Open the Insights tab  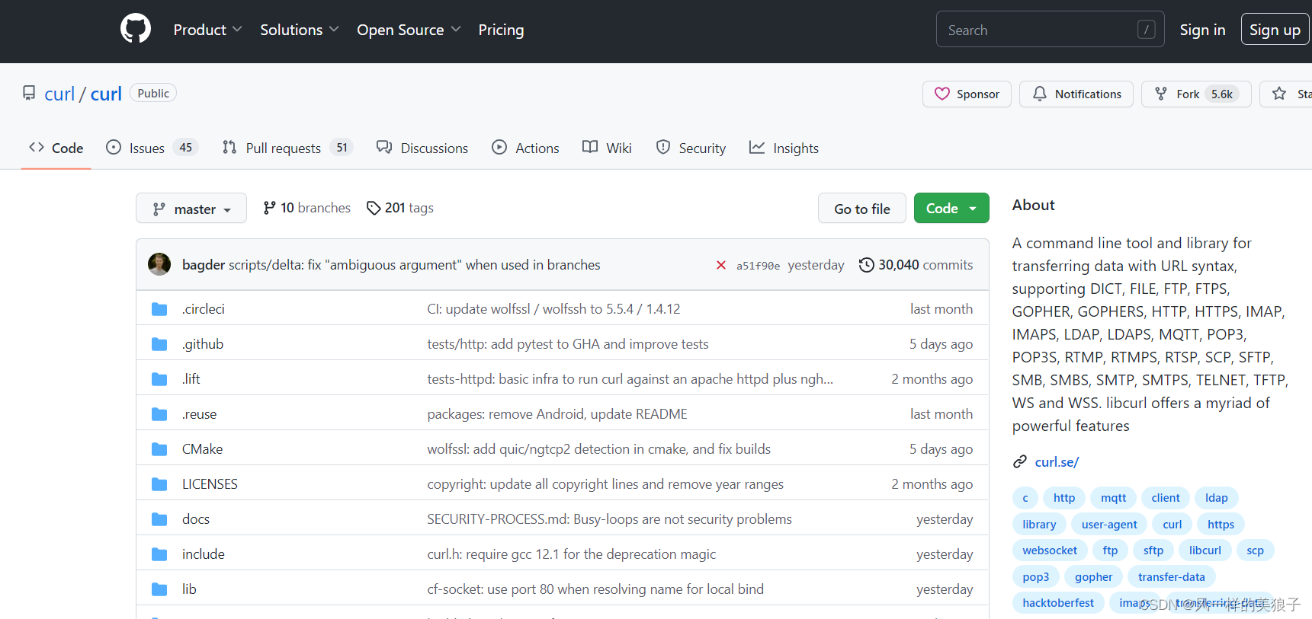click(x=784, y=148)
